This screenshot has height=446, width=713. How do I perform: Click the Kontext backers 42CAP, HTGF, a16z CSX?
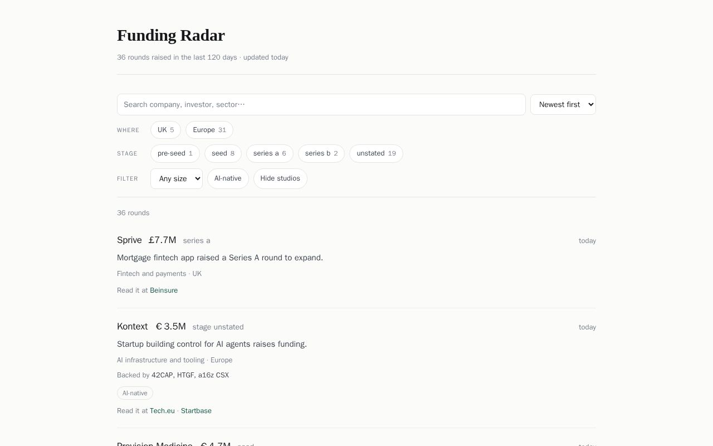[x=190, y=375]
